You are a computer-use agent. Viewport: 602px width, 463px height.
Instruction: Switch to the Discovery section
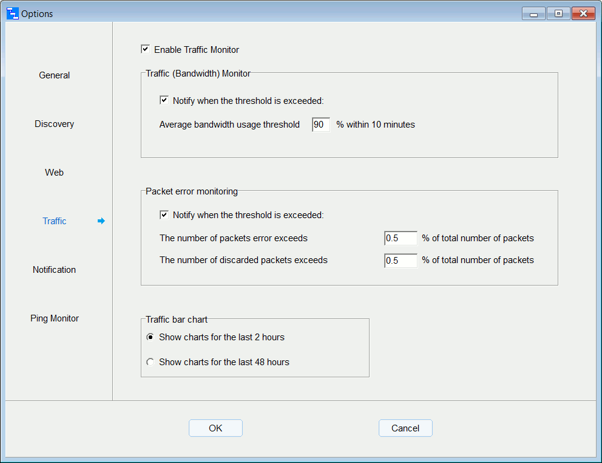pyautogui.click(x=55, y=124)
